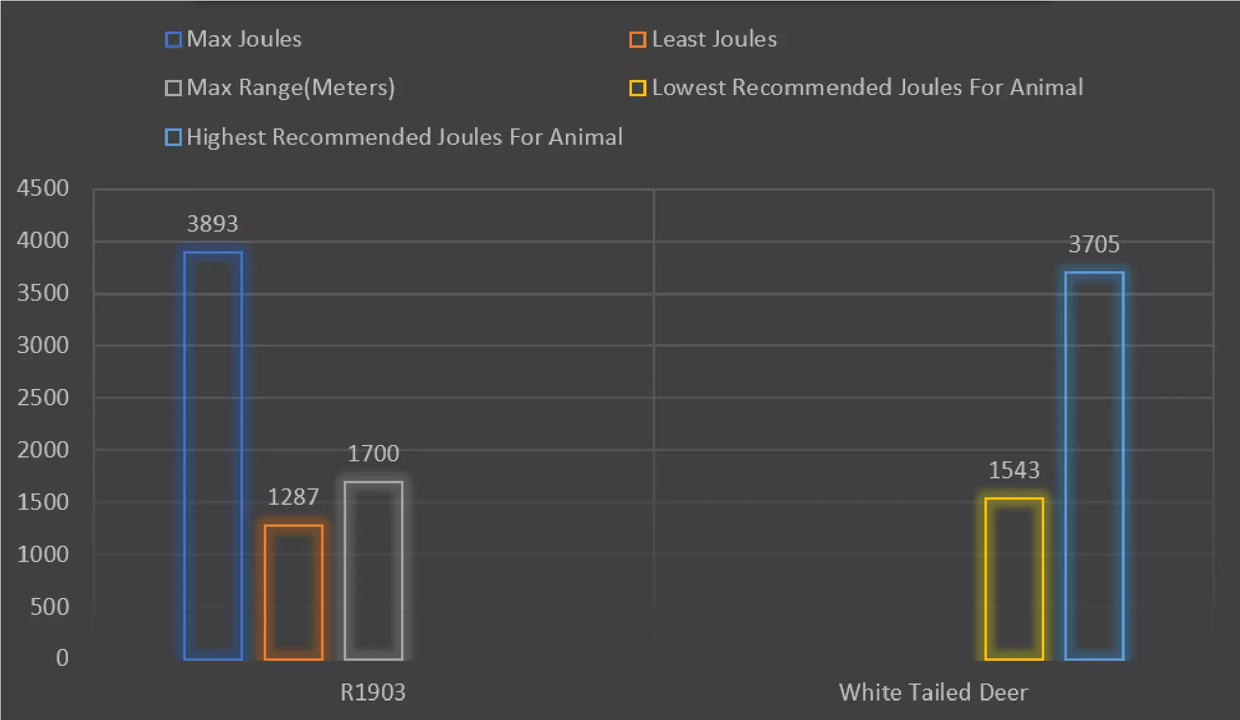Click the blue Max Joules bar
This screenshot has height=720, width=1240.
click(213, 456)
